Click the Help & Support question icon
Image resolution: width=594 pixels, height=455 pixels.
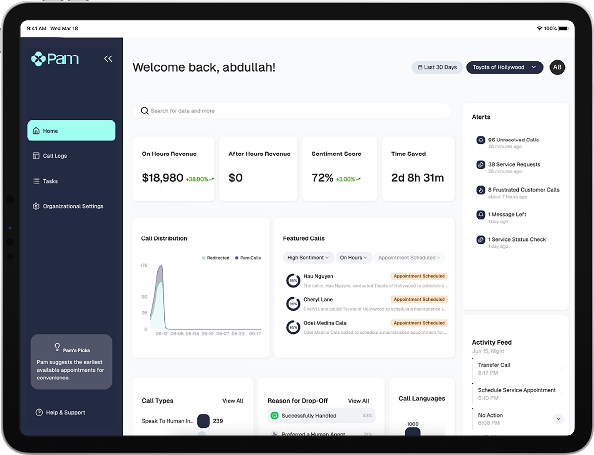[39, 412]
